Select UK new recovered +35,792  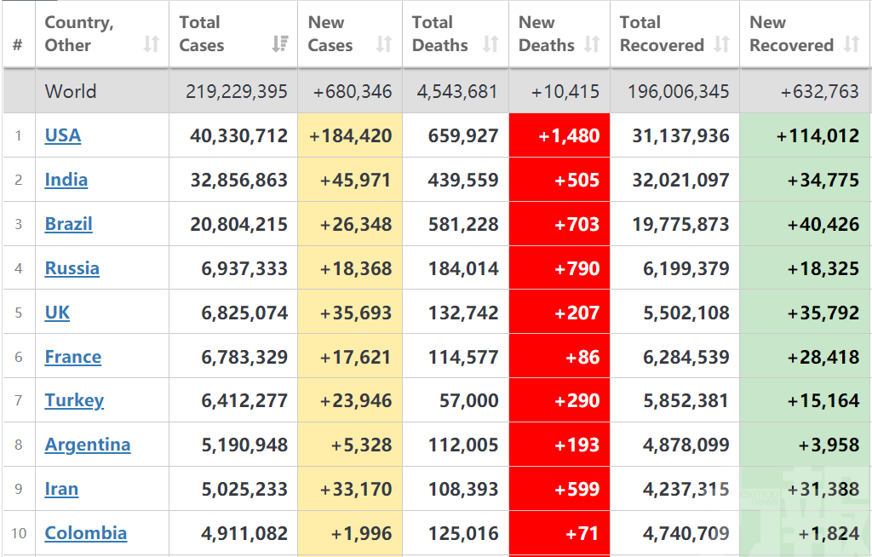click(823, 313)
